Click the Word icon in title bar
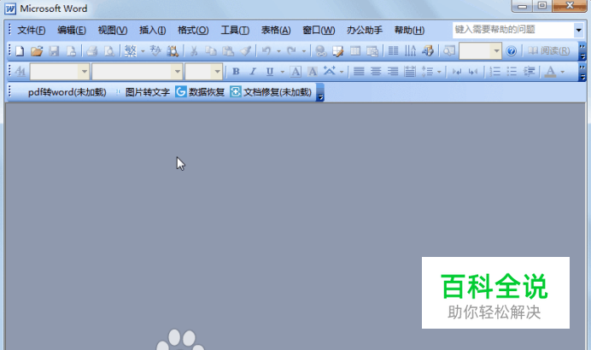 click(x=10, y=9)
